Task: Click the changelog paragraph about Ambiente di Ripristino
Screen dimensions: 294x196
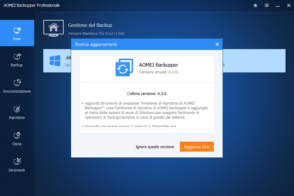Action: point(146,110)
